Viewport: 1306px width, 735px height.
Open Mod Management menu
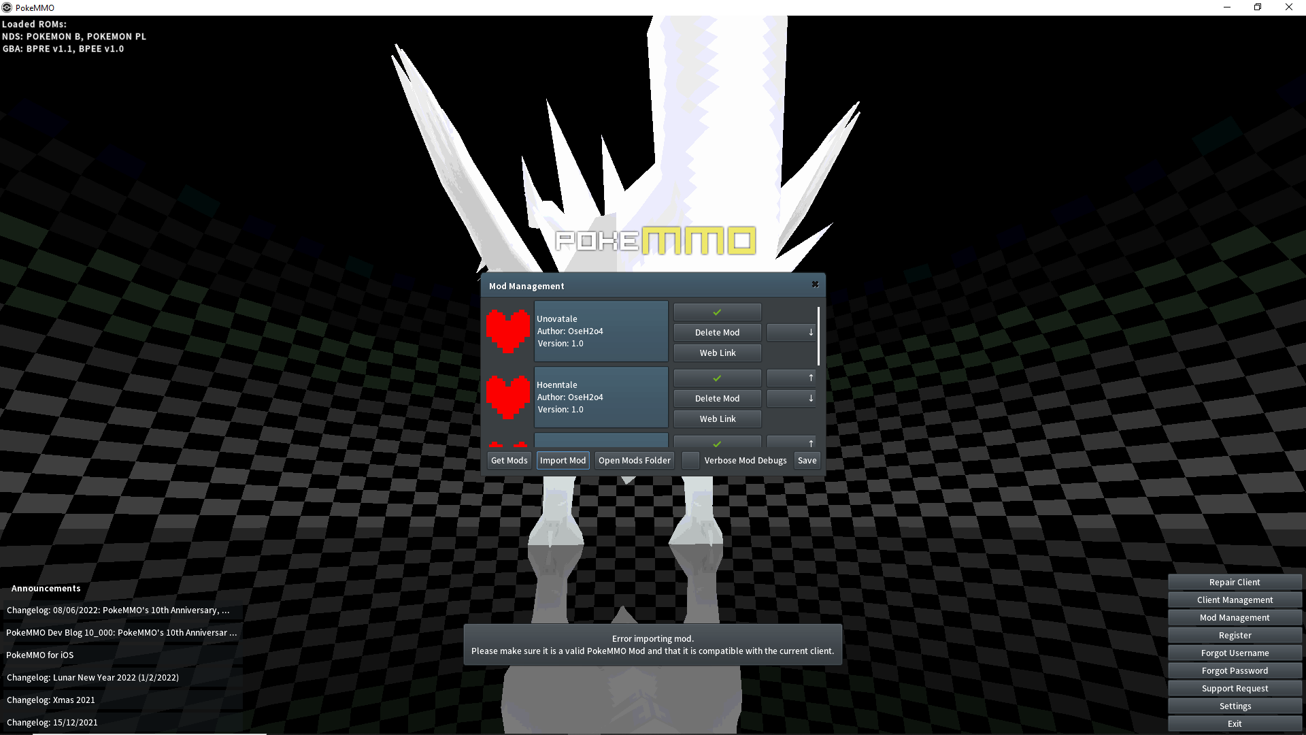1235,617
